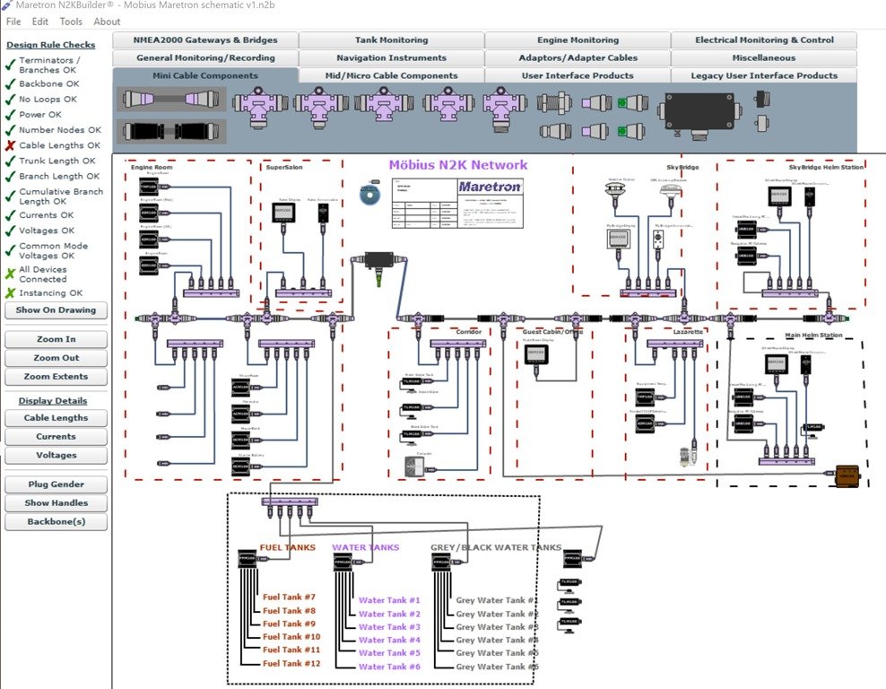Select the upper green-ring connector component
This screenshot has height=689, width=886.
(631, 103)
